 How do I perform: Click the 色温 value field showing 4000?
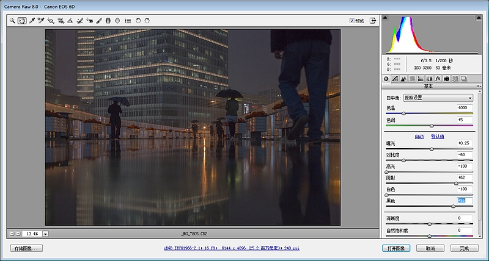[465, 108]
